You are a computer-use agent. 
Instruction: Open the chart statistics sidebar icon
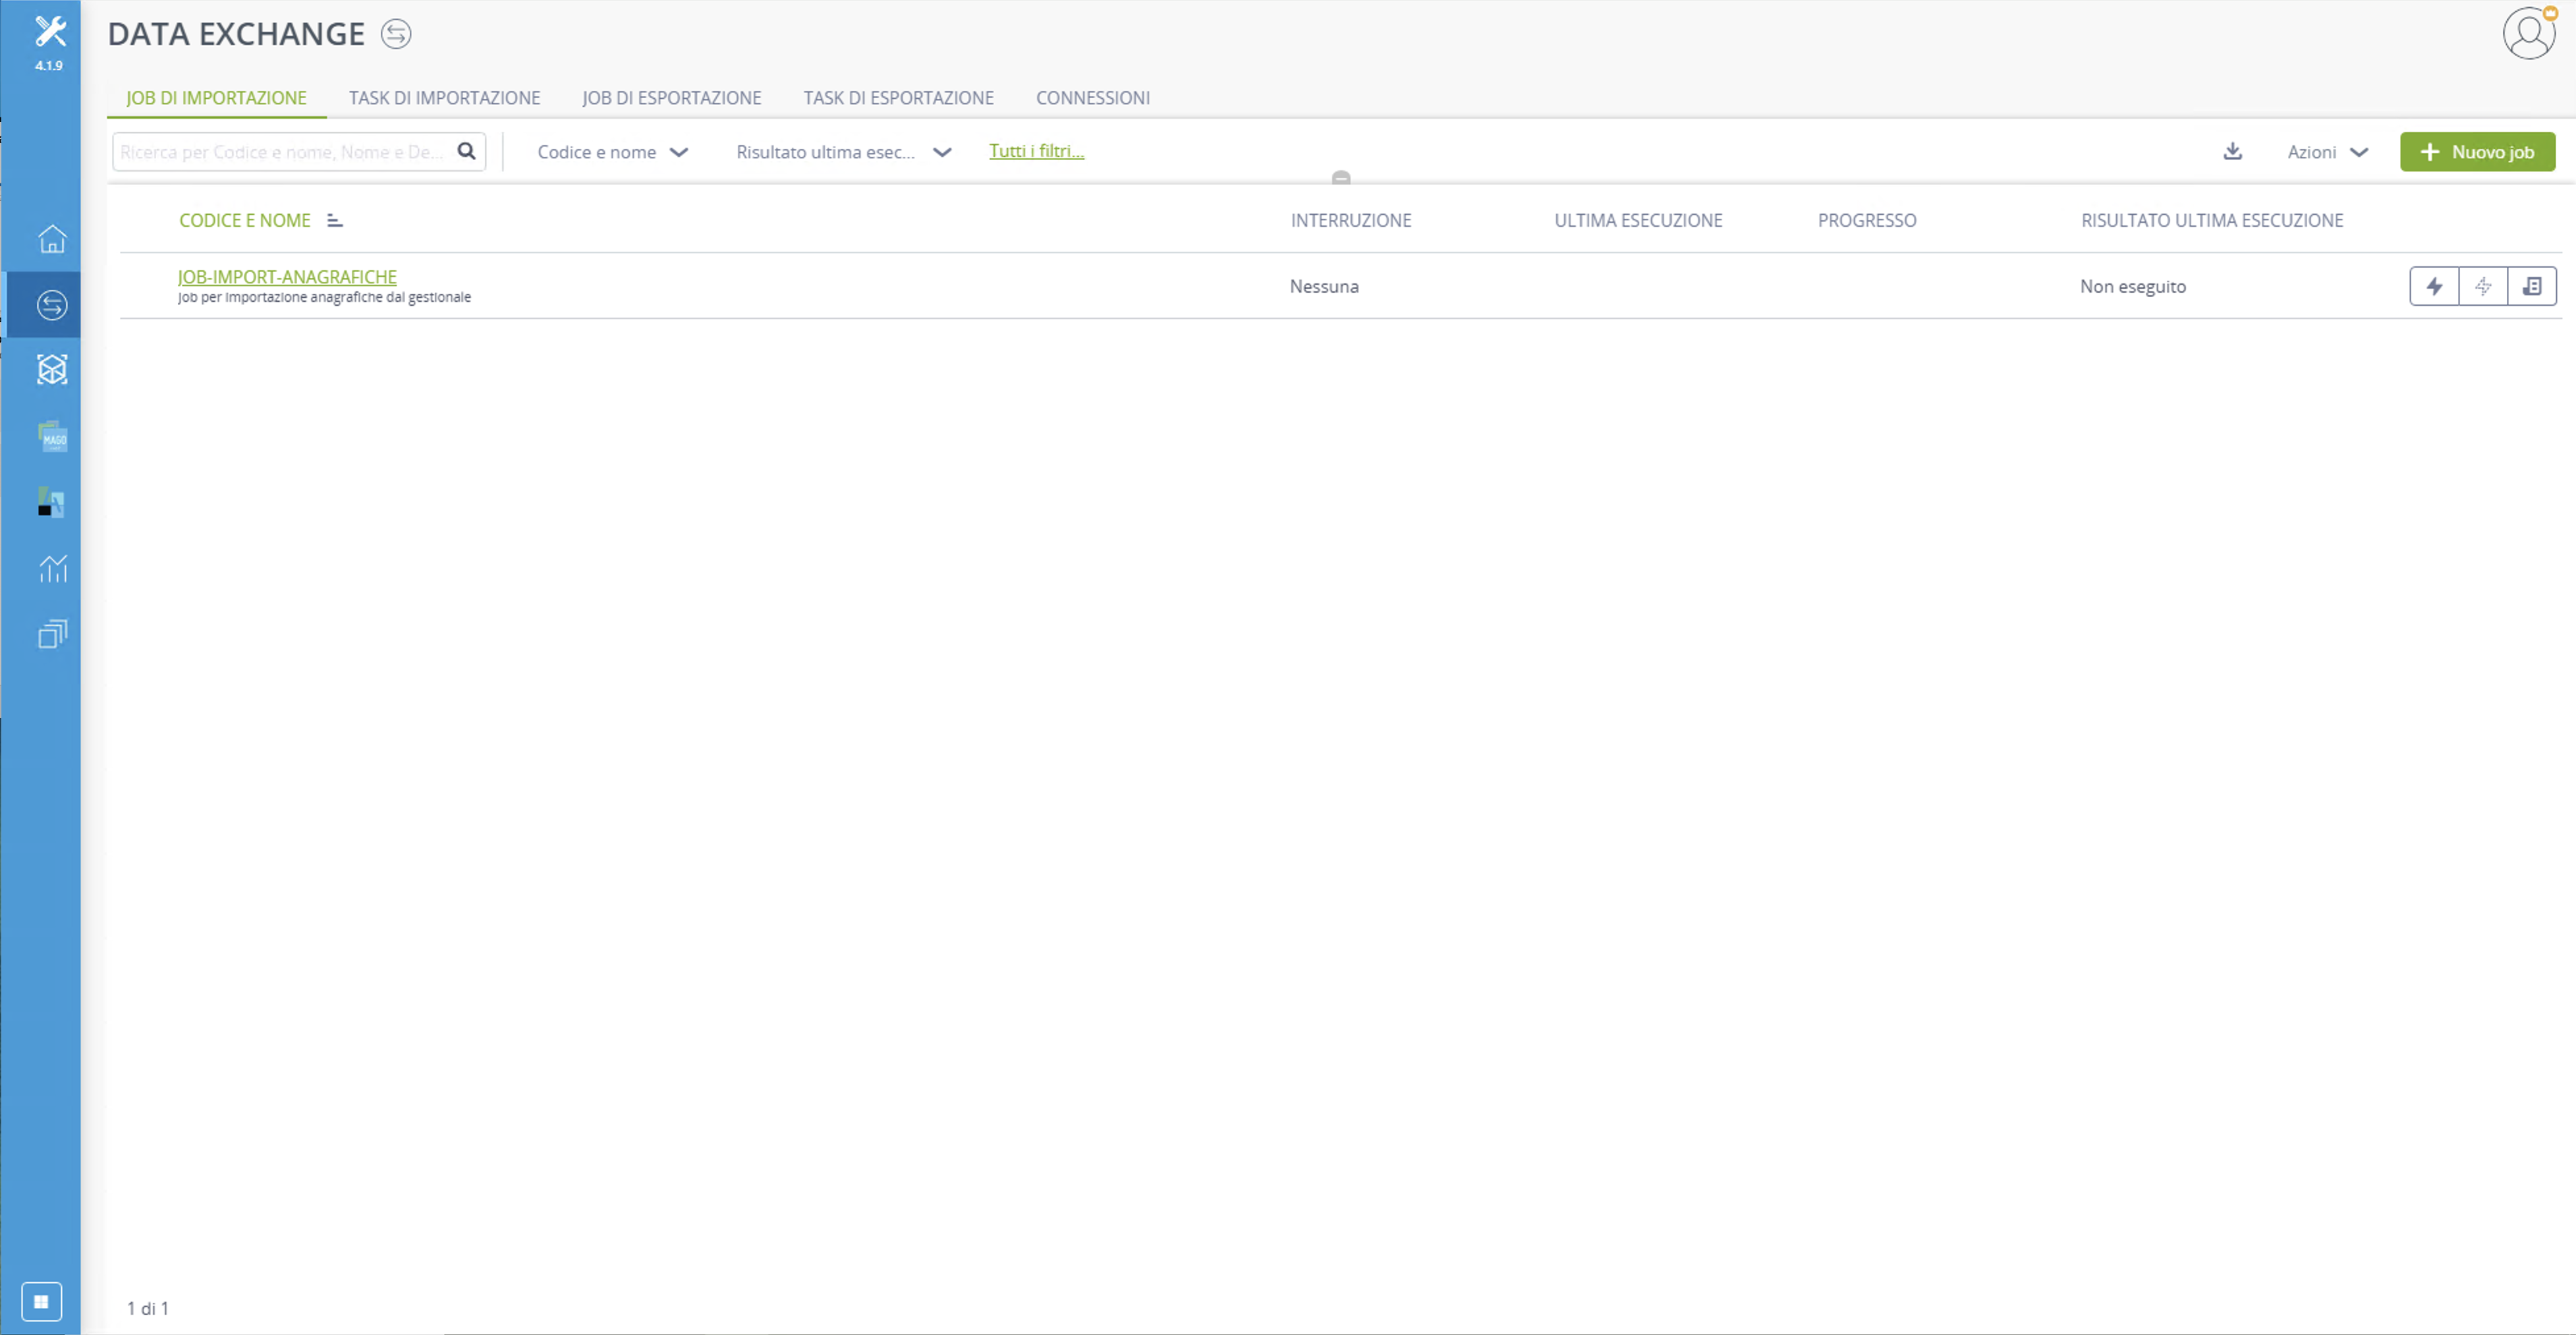click(x=52, y=568)
